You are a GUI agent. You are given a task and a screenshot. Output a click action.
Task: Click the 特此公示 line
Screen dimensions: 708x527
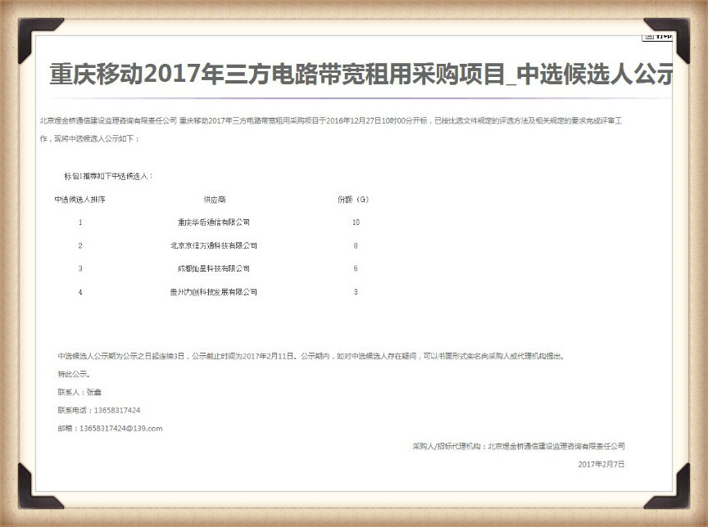(x=74, y=374)
